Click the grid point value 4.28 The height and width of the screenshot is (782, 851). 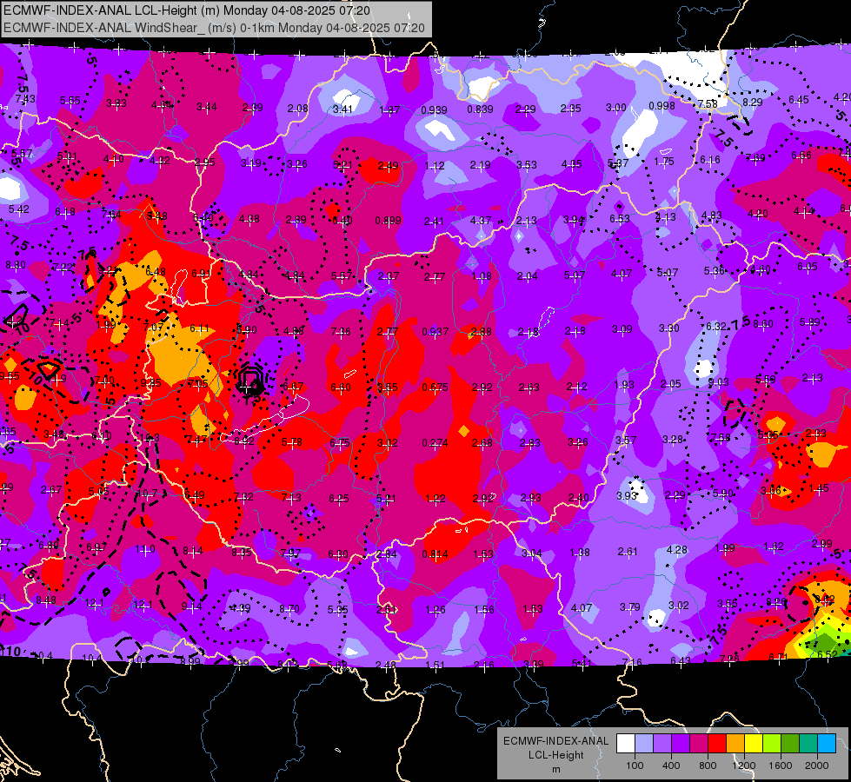pos(677,550)
